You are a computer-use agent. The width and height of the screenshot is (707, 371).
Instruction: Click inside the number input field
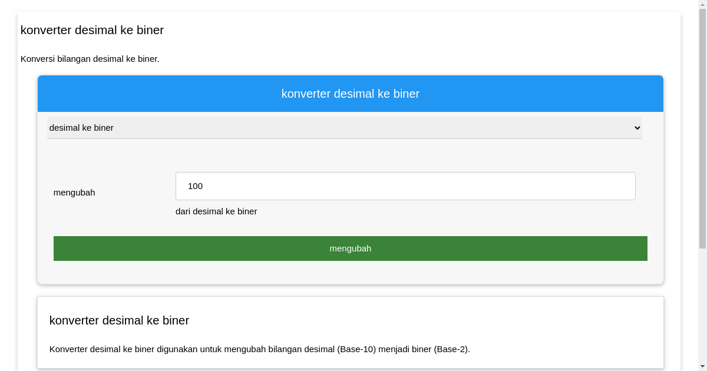(405, 185)
